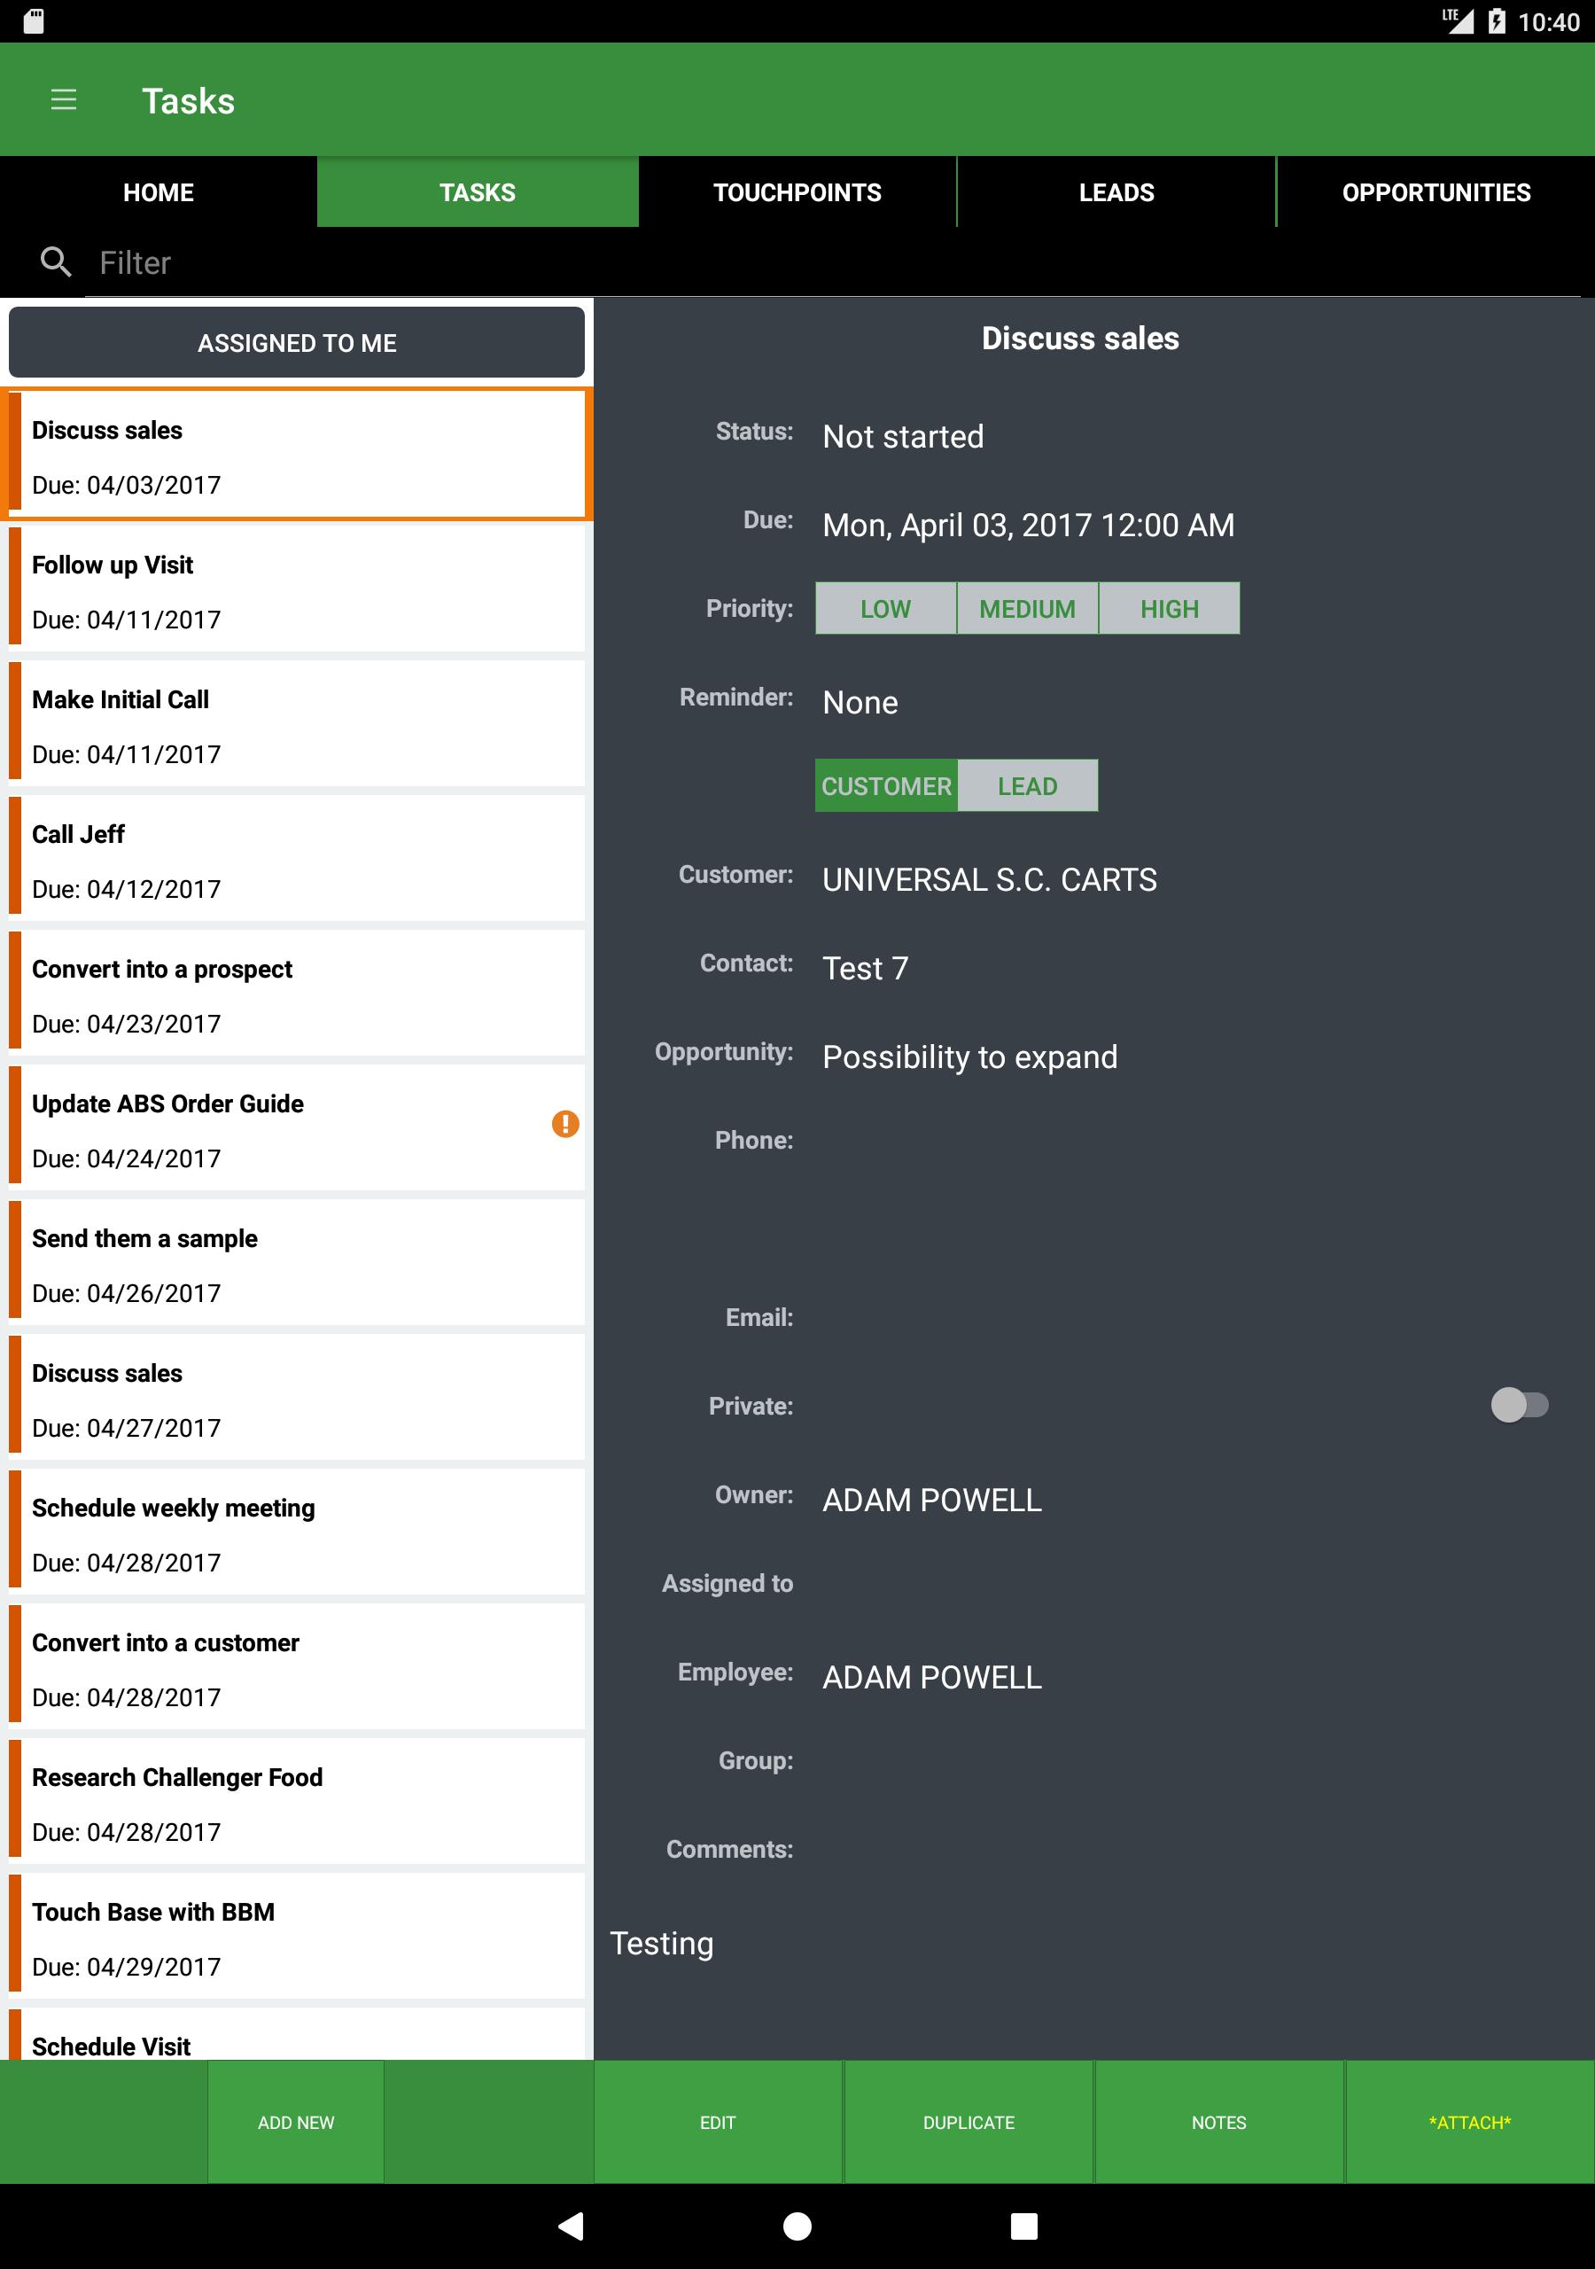
Task: Switch to the Opportunities tab
Action: [1435, 191]
